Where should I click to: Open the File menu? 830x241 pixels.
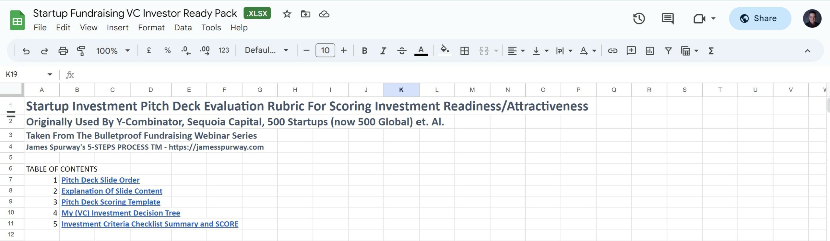tap(40, 27)
